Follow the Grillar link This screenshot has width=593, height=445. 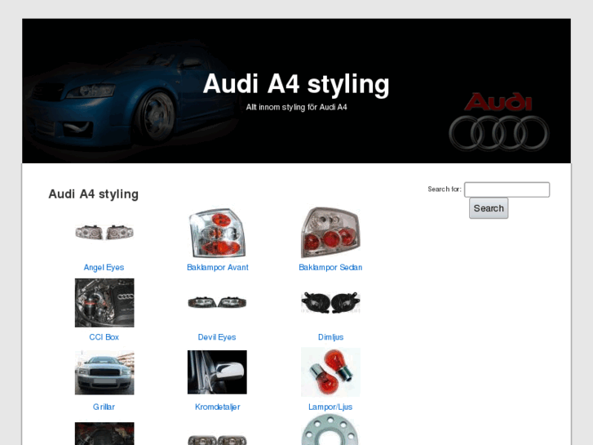click(x=104, y=407)
